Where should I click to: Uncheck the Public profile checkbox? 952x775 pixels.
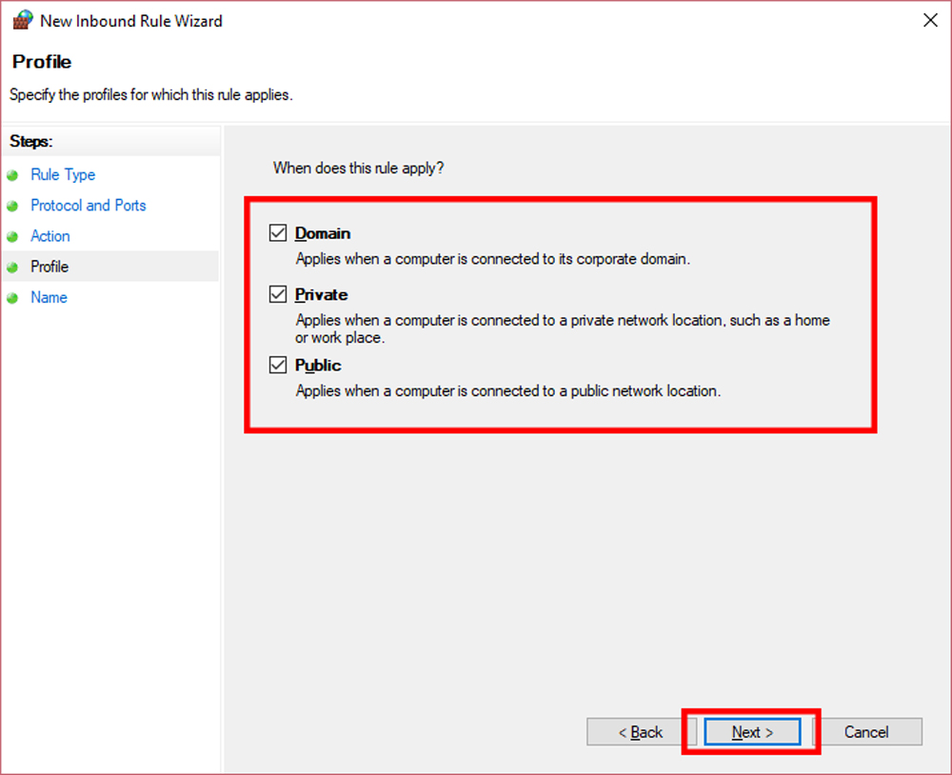(x=278, y=365)
